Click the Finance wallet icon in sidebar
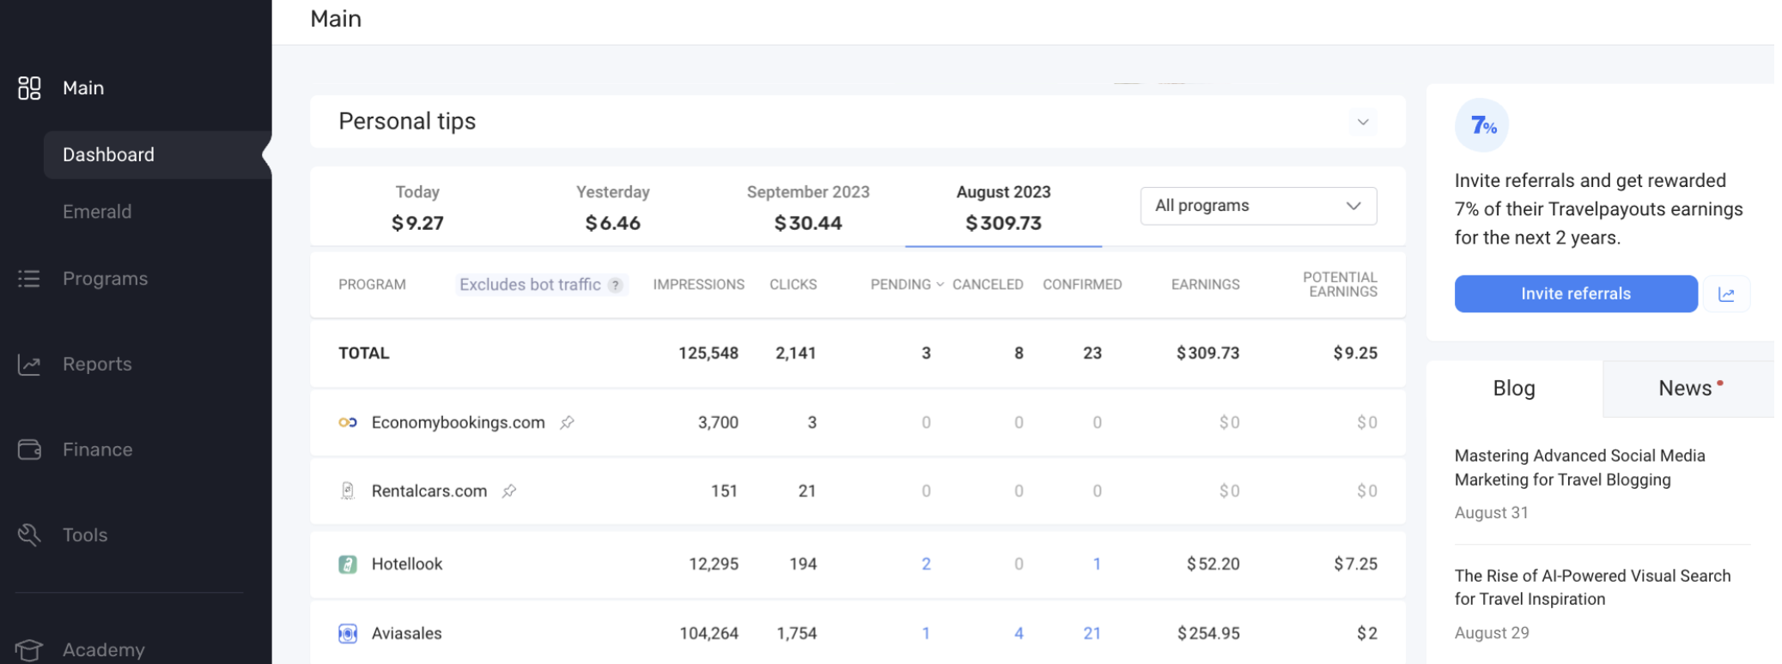1782x664 pixels. tap(29, 450)
